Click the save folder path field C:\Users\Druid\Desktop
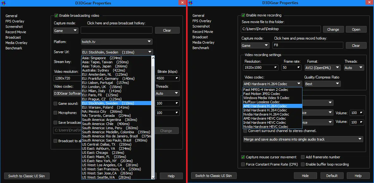Image resolution: width=374 pixels, height=183 pixels. 281,29
